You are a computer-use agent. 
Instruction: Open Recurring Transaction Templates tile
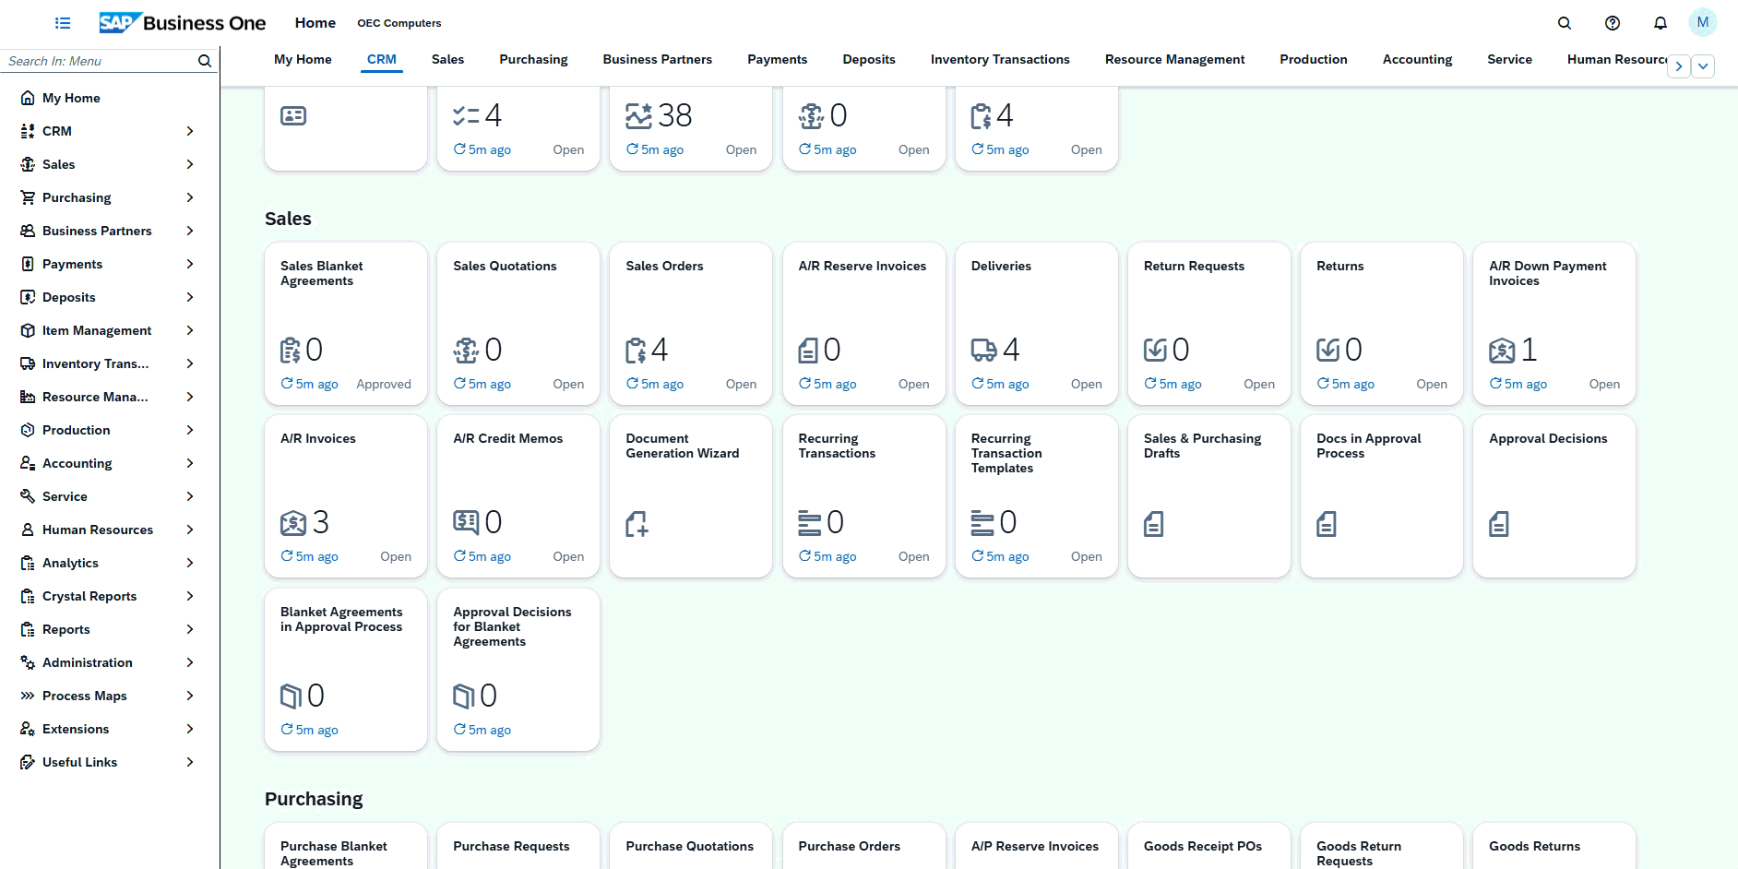[1036, 496]
